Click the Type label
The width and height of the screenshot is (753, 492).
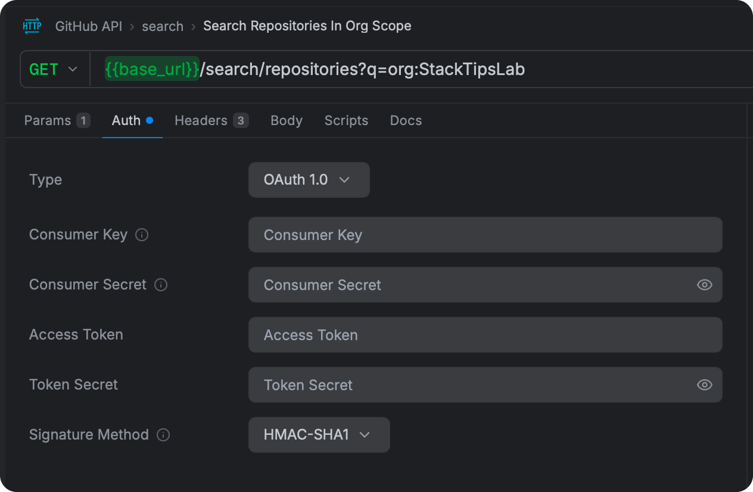pyautogui.click(x=45, y=180)
